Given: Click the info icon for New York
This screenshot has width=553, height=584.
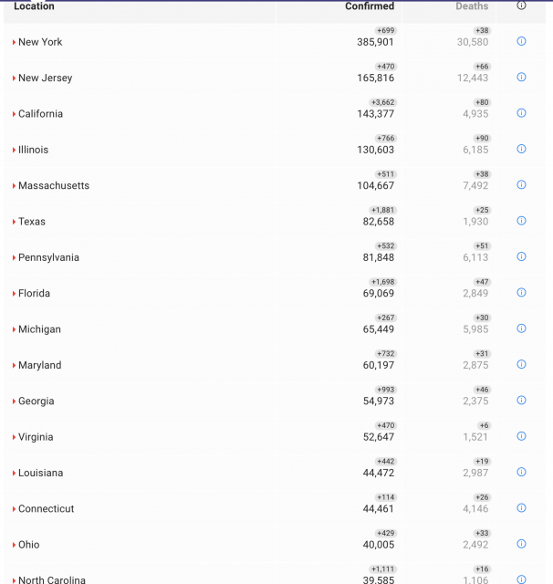Looking at the screenshot, I should point(521,41).
